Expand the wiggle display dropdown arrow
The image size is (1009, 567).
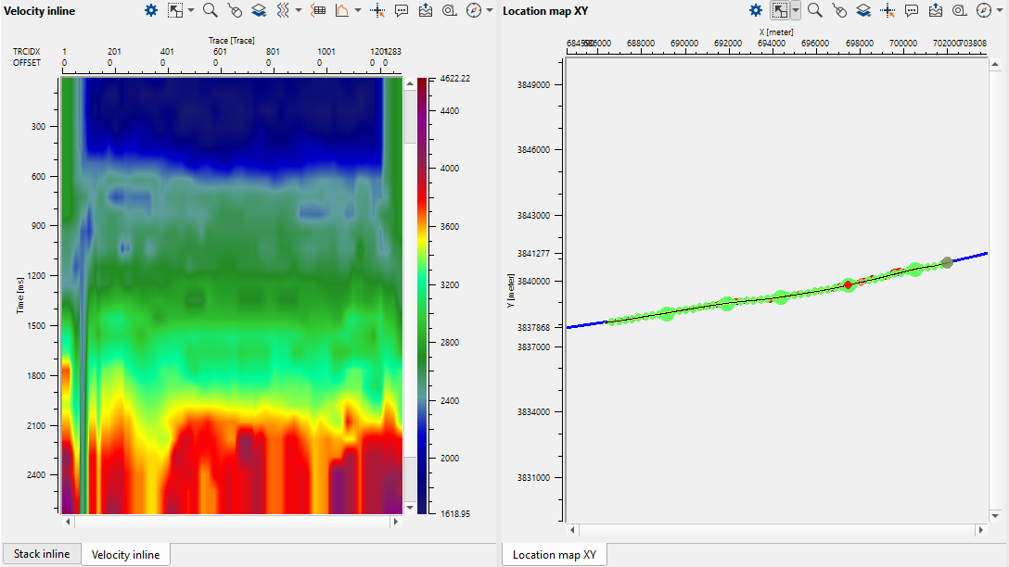click(299, 10)
